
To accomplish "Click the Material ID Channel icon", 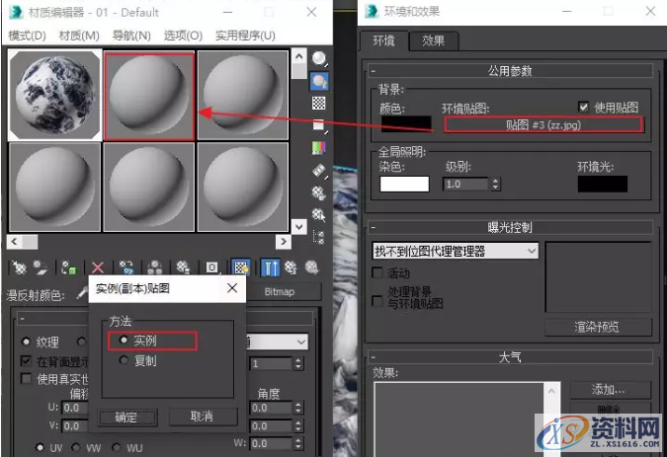I will [x=211, y=267].
